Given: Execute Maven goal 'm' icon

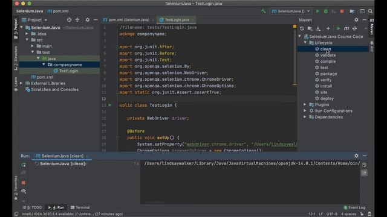Looking at the screenshot, I should [346, 28].
